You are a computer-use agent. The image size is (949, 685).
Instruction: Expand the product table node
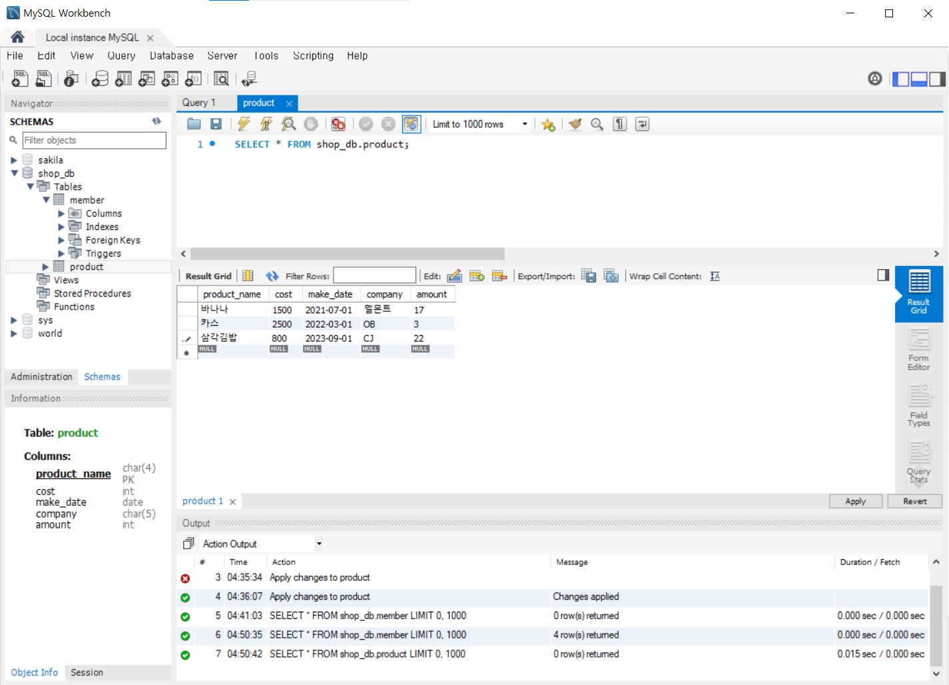pyautogui.click(x=46, y=267)
